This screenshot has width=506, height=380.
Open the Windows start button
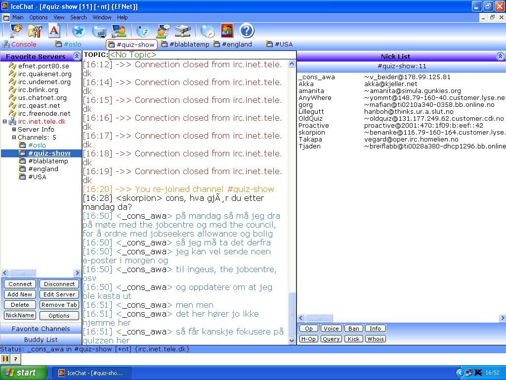pos(24,373)
